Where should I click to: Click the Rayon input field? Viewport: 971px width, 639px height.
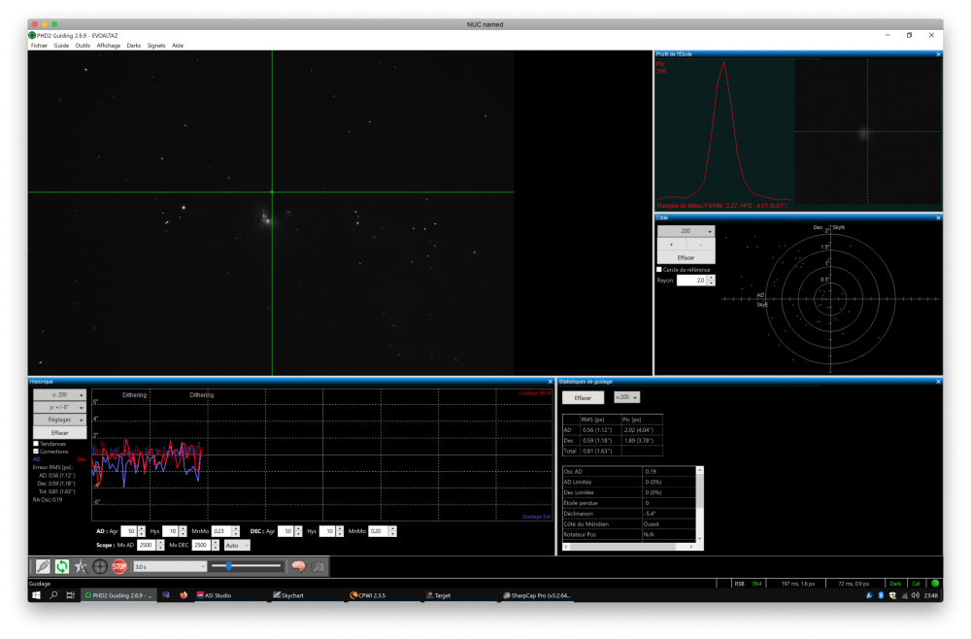point(691,281)
